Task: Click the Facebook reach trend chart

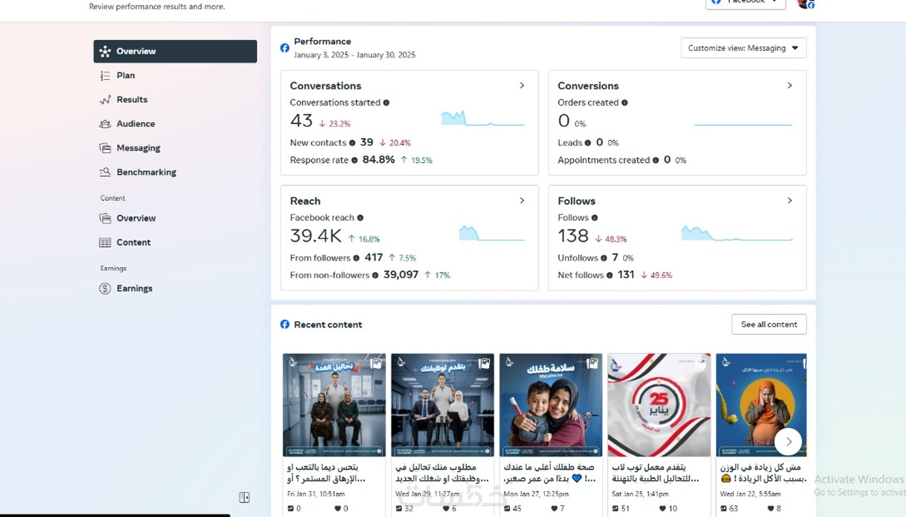Action: click(x=492, y=233)
